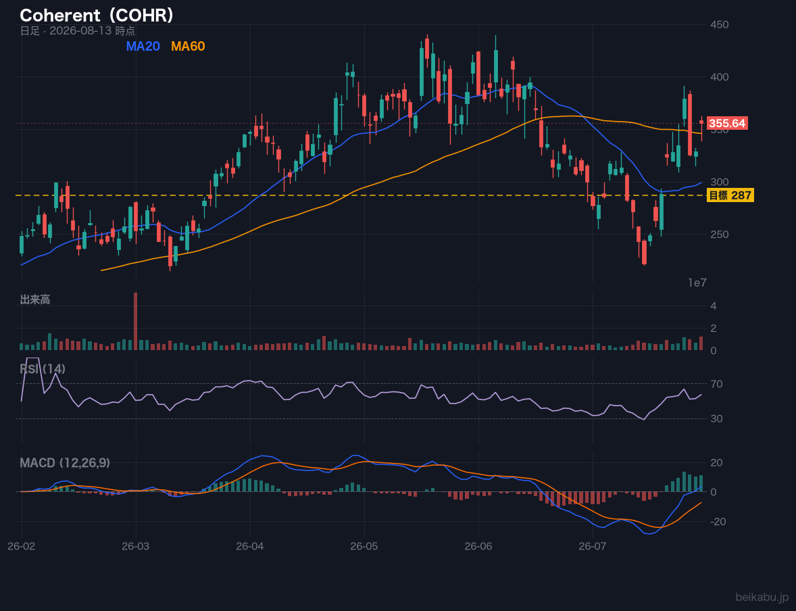Click the current price tag 355.64

click(x=727, y=124)
